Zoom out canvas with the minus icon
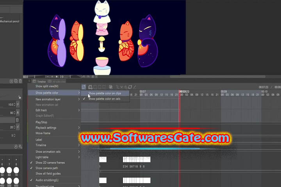Screen dimensions: 281x187 click(x=48, y=77)
